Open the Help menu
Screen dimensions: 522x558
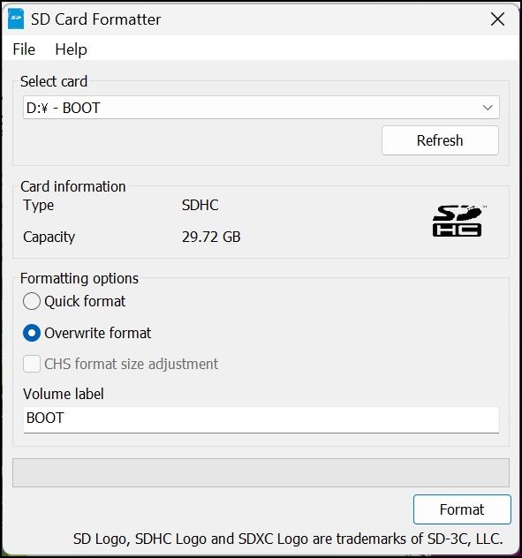tap(71, 49)
